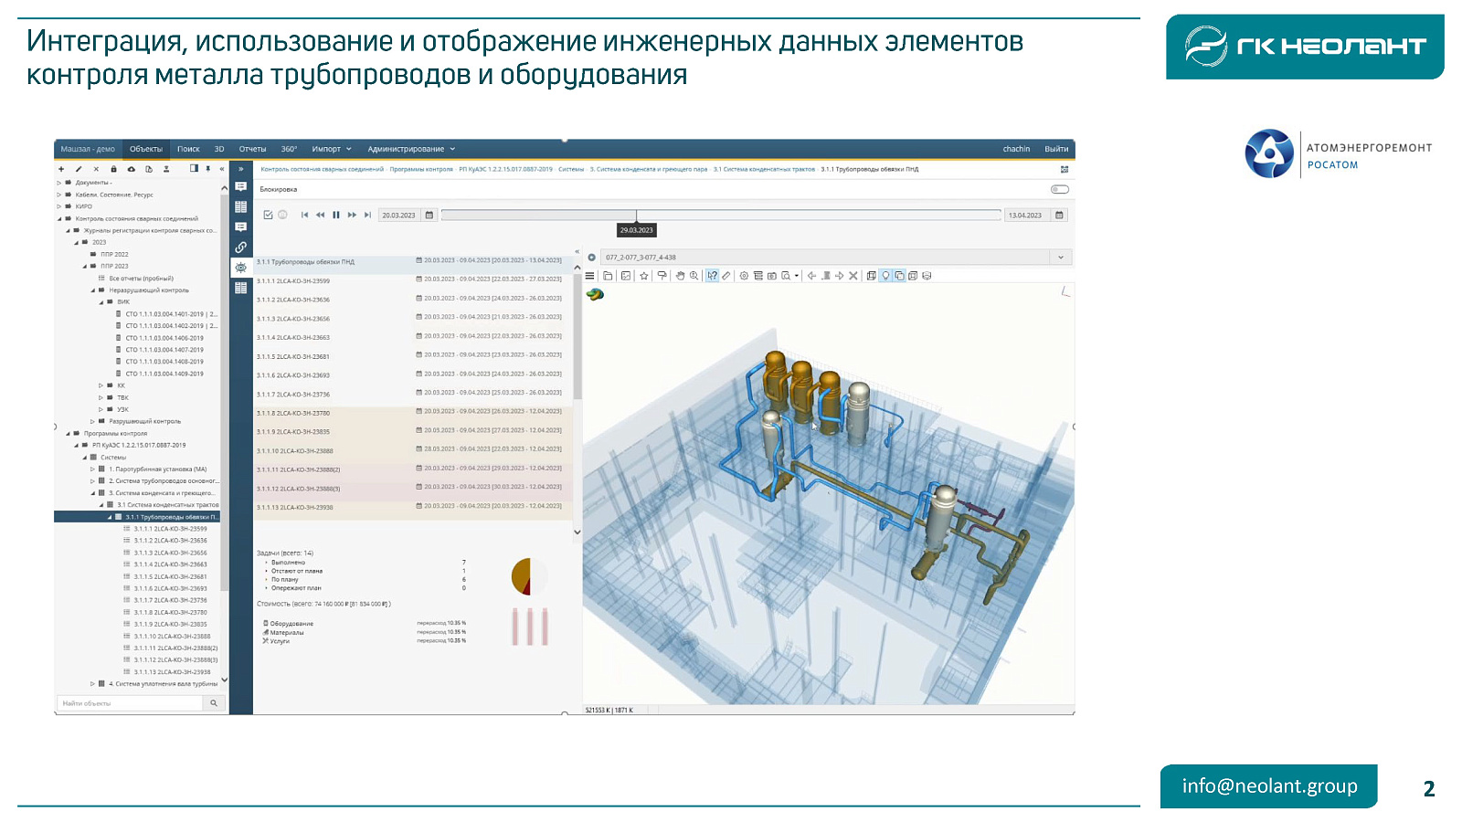Activate the measure ruler tool

[726, 276]
